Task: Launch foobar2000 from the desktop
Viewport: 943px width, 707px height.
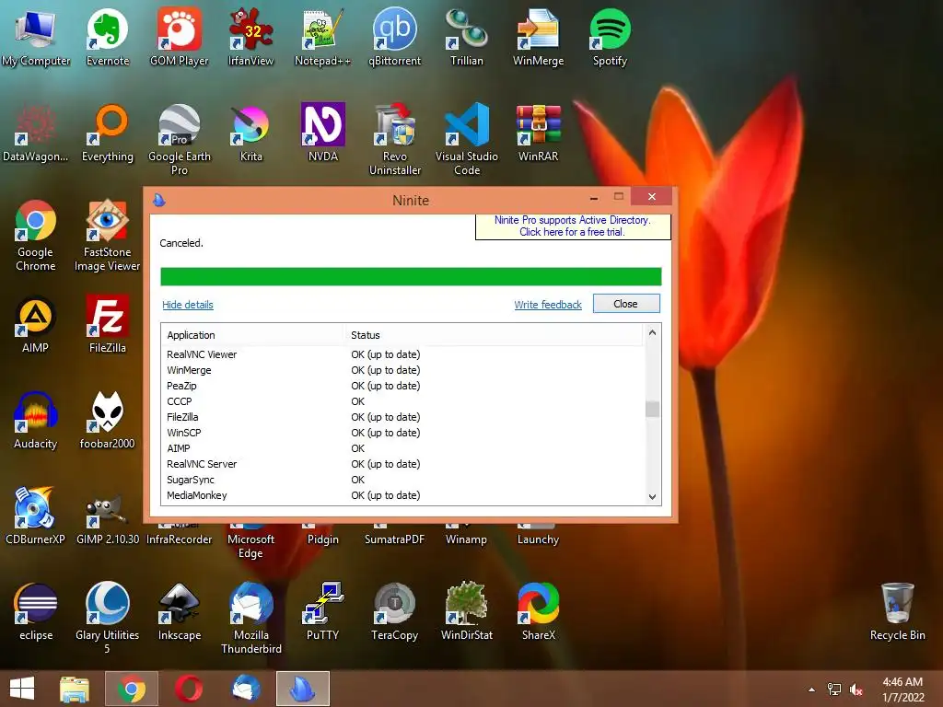Action: click(x=107, y=421)
